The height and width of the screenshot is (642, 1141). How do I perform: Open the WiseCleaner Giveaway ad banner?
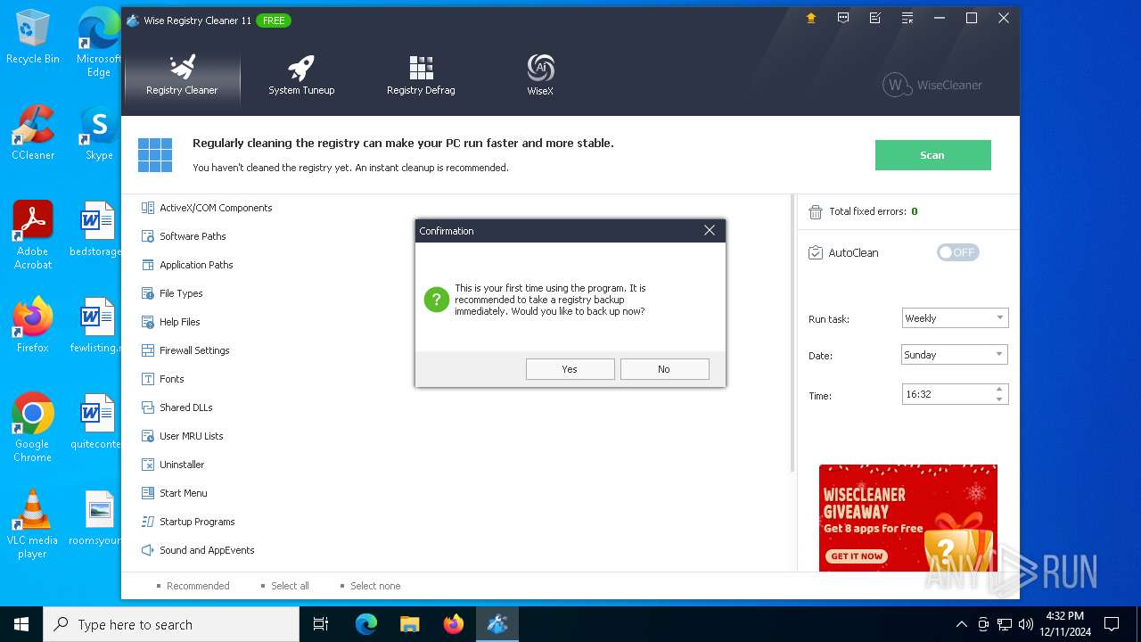pyautogui.click(x=907, y=517)
